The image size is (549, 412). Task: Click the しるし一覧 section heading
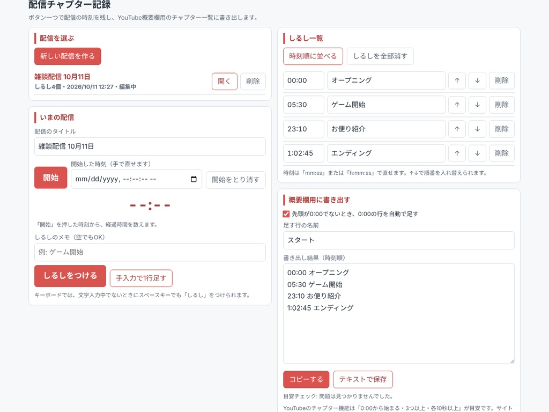point(306,38)
